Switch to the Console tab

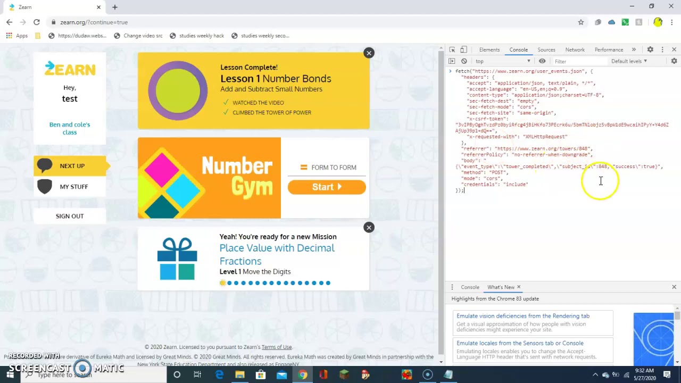click(518, 49)
